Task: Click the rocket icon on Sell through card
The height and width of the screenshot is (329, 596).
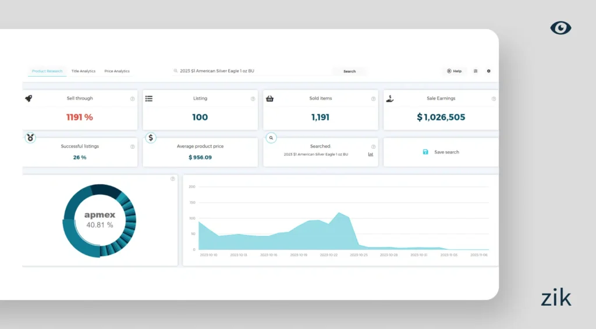Action: click(29, 98)
